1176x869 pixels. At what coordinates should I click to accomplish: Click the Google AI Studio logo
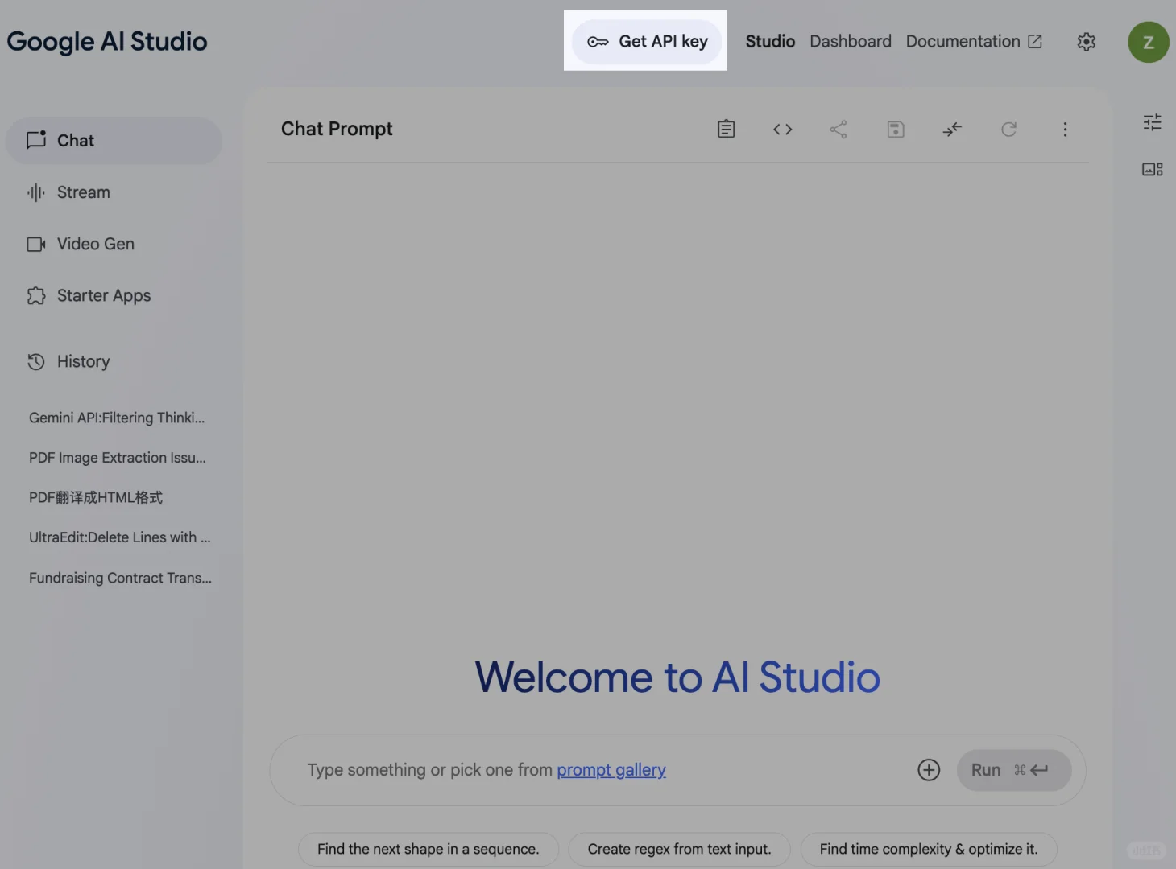107,42
